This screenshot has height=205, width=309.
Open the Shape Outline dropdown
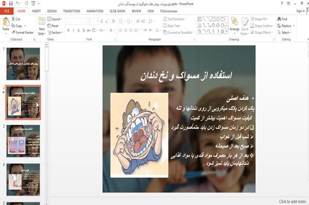click(x=262, y=26)
